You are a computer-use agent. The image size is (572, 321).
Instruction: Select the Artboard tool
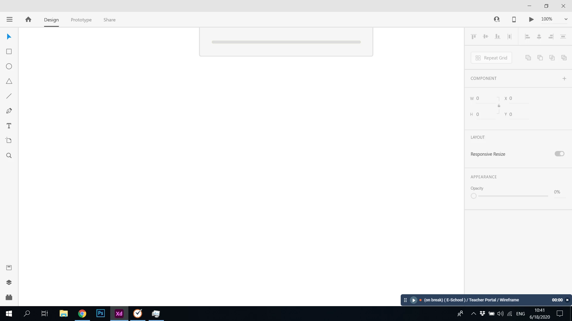pyautogui.click(x=9, y=140)
